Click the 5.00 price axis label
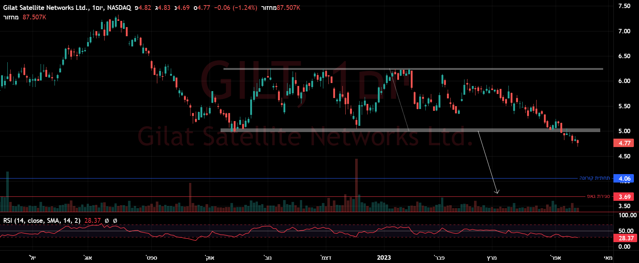Viewport: 639px width, 263px height. click(624, 131)
